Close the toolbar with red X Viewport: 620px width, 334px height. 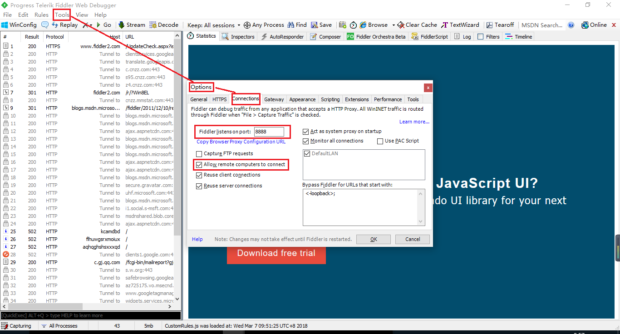614,25
